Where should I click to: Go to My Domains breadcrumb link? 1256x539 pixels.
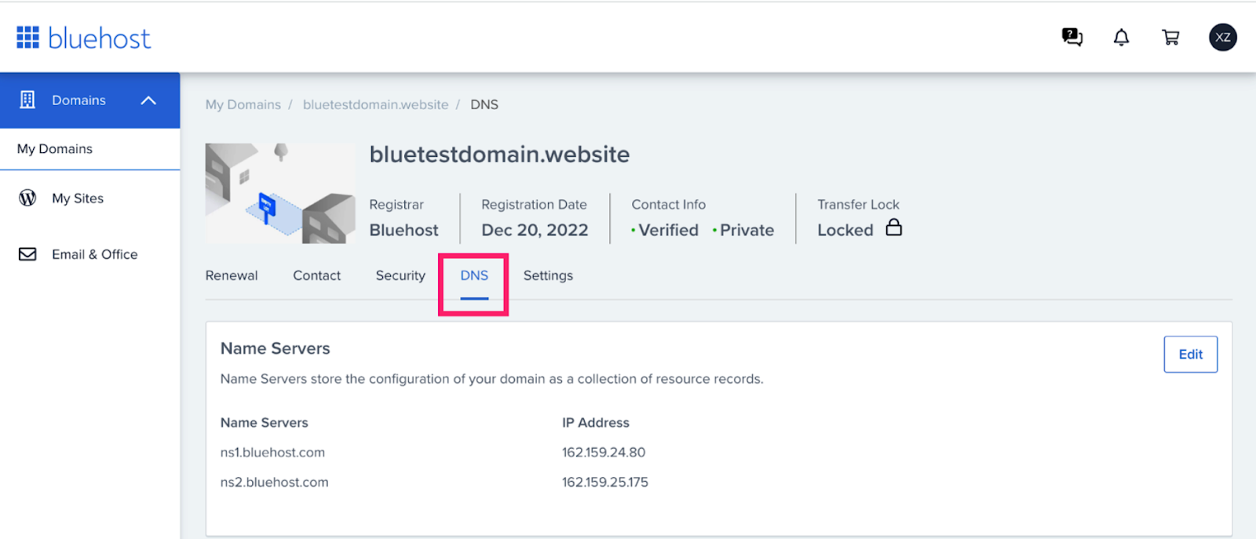(x=243, y=104)
